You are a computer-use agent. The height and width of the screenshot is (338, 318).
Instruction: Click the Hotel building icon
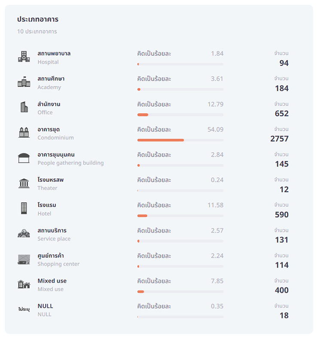click(x=24, y=208)
